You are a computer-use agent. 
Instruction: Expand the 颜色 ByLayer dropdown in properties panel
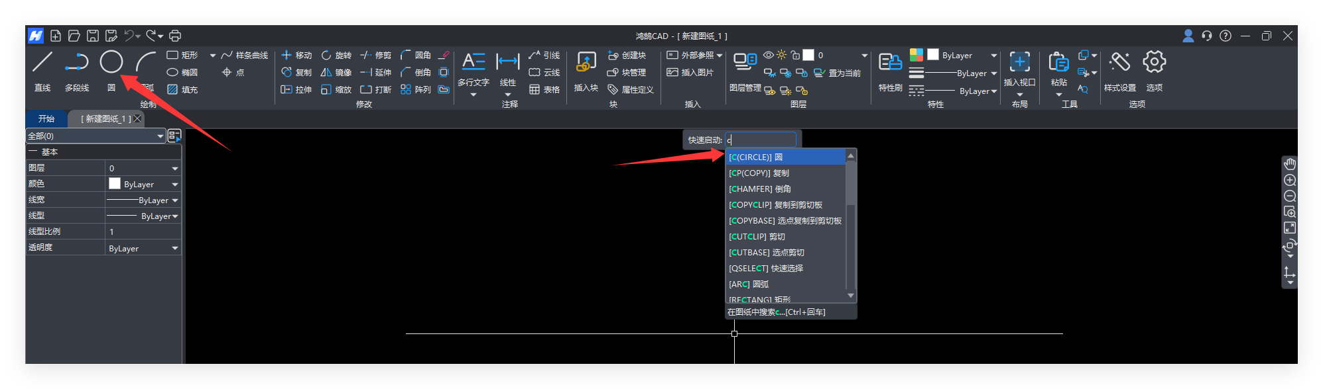point(175,185)
